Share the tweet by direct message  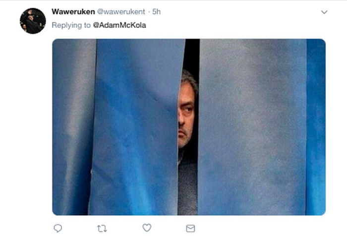190,229
